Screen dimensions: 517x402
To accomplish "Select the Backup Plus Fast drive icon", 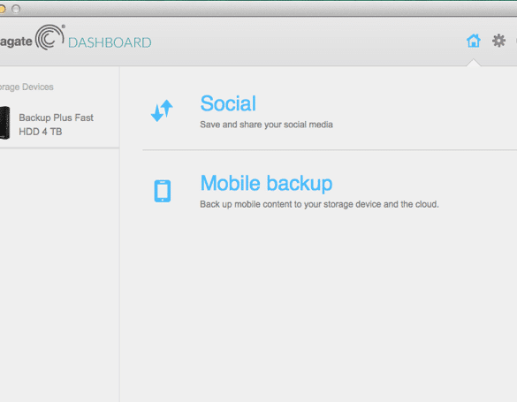I will (4, 123).
